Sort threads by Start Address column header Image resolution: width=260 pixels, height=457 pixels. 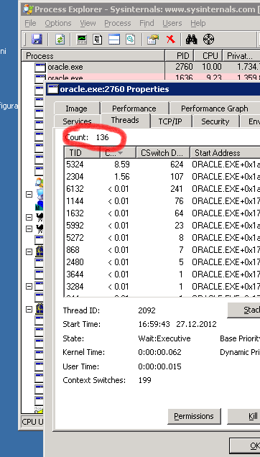(225, 153)
